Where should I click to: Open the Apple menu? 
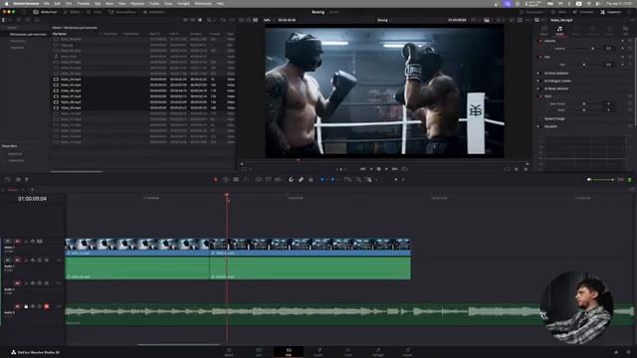point(6,3)
